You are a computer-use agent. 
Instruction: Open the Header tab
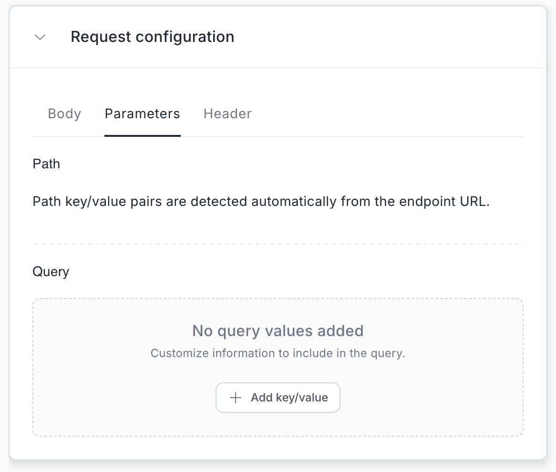(x=227, y=114)
